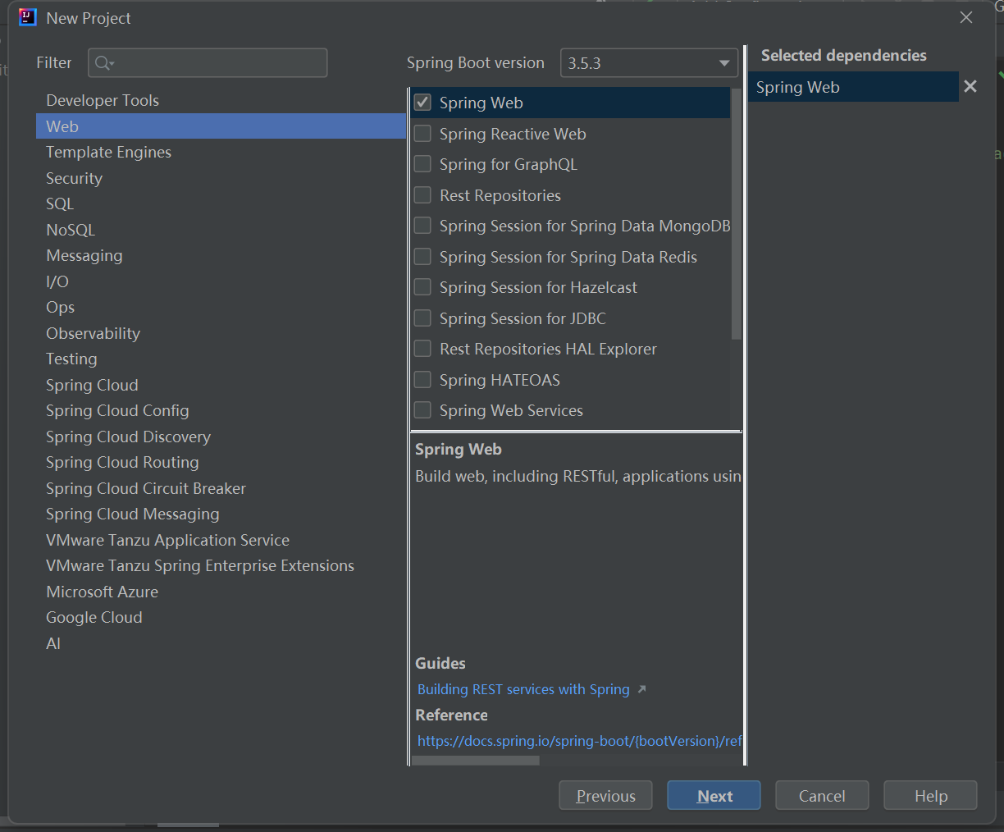Enable Spring Session for Spring Data MongoDB
The width and height of the screenshot is (1004, 832).
[x=422, y=226]
